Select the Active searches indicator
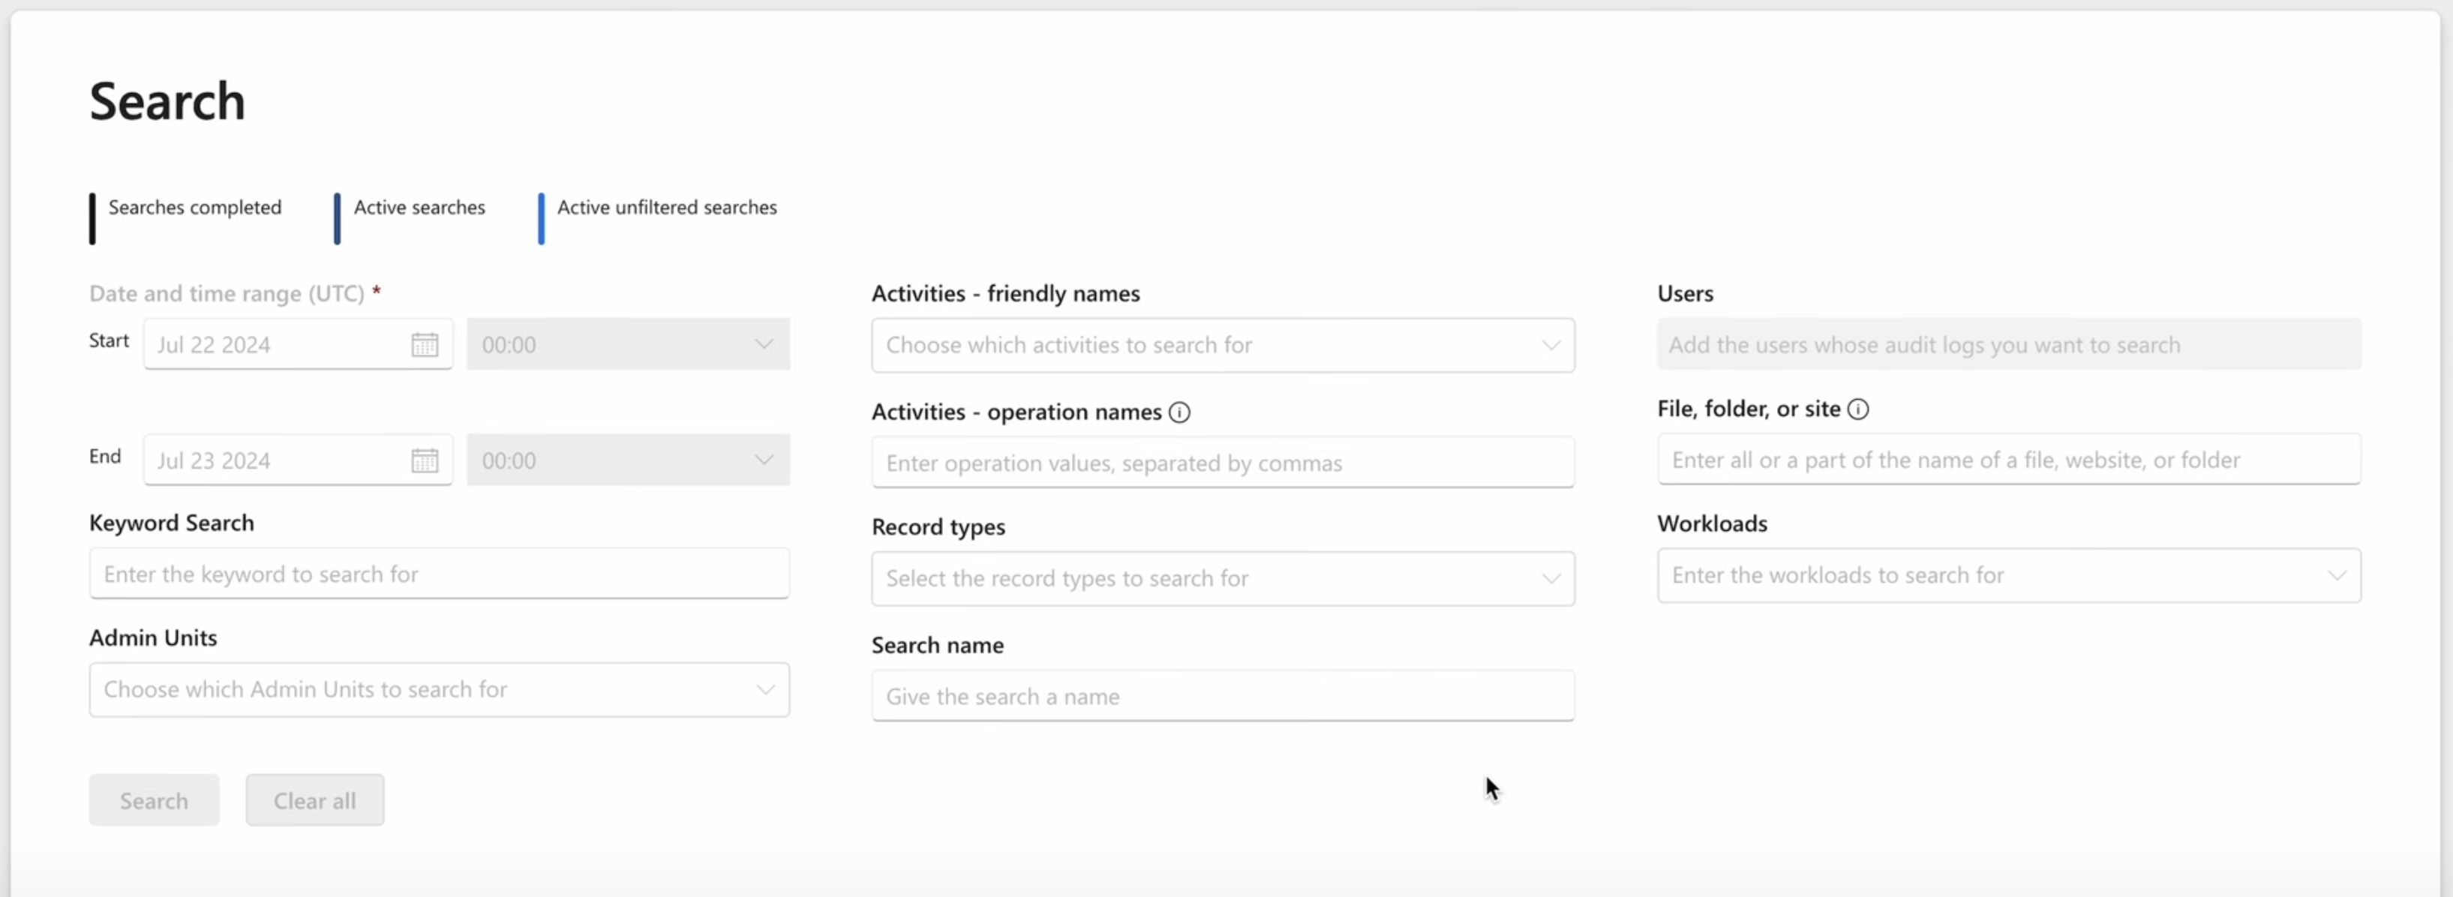Viewport: 2453px width, 897px height. [x=419, y=208]
